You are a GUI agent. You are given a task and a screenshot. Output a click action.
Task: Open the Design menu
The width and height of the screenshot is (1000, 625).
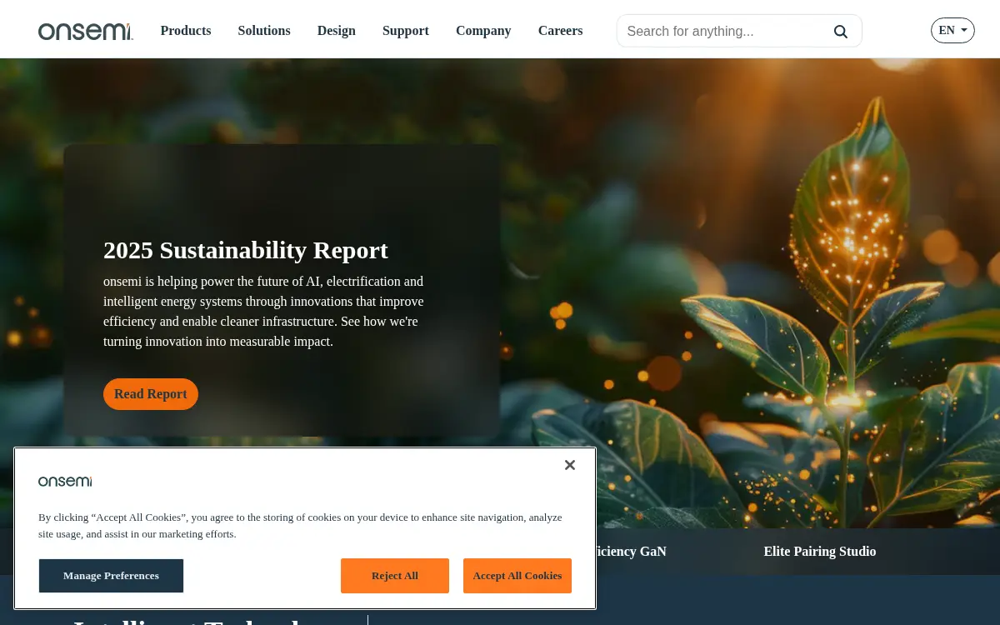pos(337,31)
